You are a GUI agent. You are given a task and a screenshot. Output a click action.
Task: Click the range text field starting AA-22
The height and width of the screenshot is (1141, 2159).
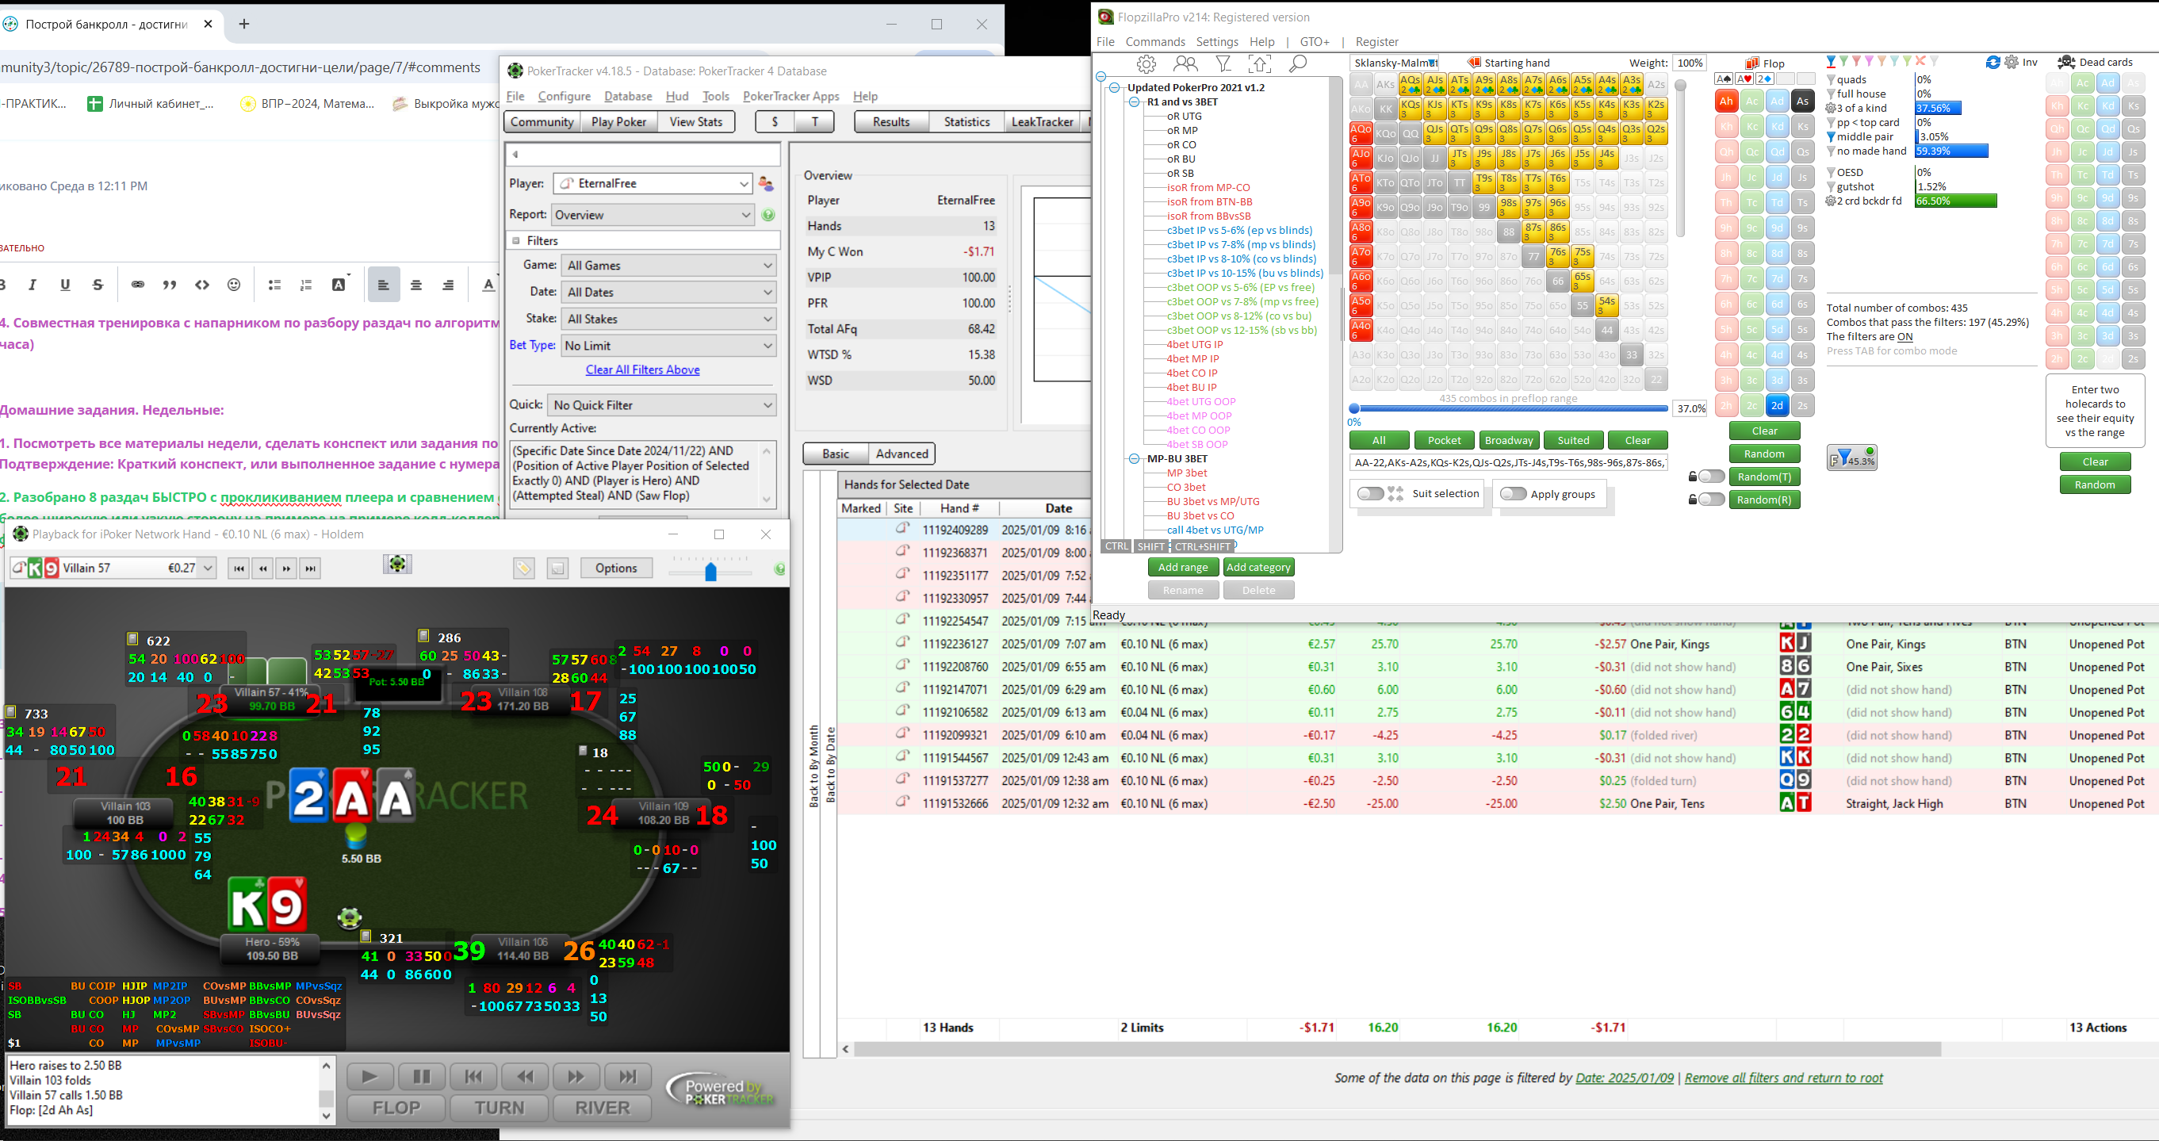pos(1509,463)
